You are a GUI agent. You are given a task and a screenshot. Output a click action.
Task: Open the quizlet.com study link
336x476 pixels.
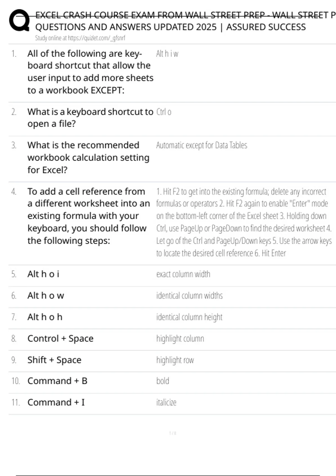(x=80, y=38)
